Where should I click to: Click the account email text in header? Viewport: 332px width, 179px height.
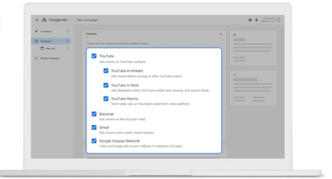268,21
